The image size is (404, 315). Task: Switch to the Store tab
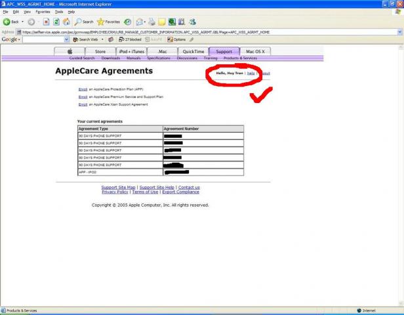[x=100, y=51]
